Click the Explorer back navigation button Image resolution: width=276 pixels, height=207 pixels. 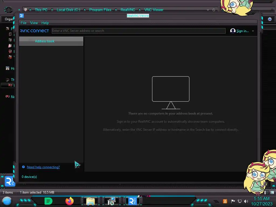[x=8, y=10]
